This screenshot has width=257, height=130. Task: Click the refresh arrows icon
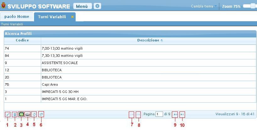[34, 115]
